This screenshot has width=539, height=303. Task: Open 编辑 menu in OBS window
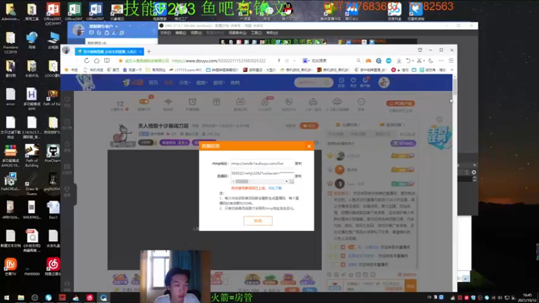pos(181,33)
